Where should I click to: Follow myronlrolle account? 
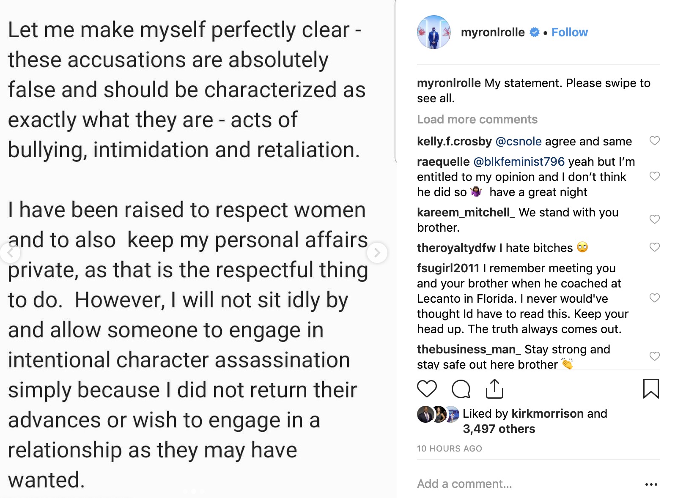point(569,33)
